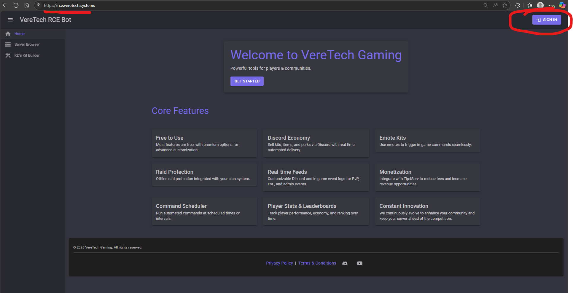Open KD's Kit Builder from sidebar
Image resolution: width=573 pixels, height=293 pixels.
[x=32, y=55]
